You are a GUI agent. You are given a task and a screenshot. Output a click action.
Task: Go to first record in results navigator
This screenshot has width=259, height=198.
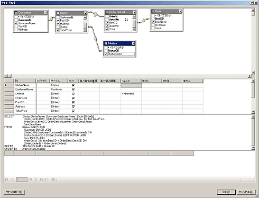pos(7,179)
